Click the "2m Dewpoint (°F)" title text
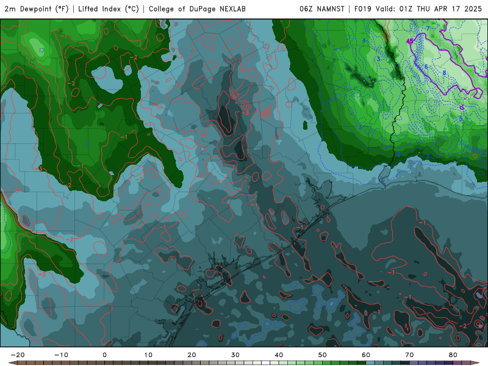The width and height of the screenshot is (488, 366). (37, 9)
